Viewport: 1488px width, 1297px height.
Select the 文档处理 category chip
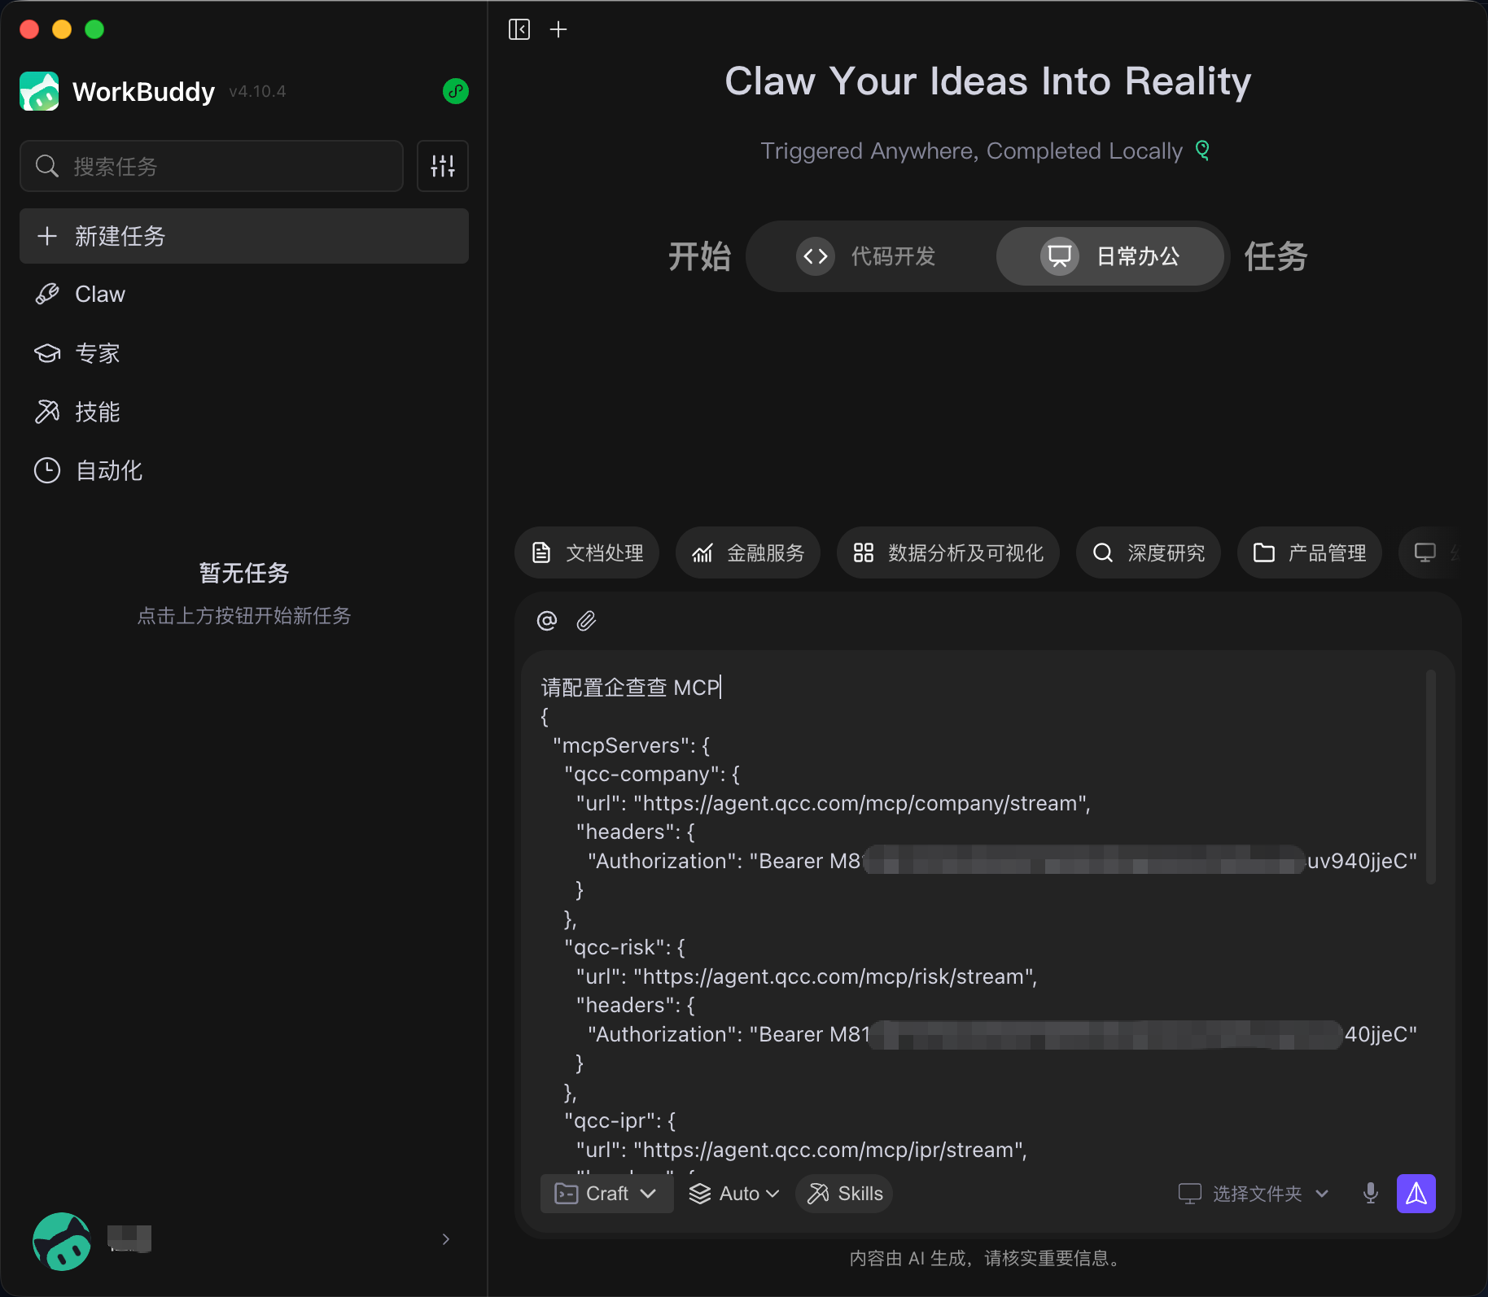tap(587, 553)
